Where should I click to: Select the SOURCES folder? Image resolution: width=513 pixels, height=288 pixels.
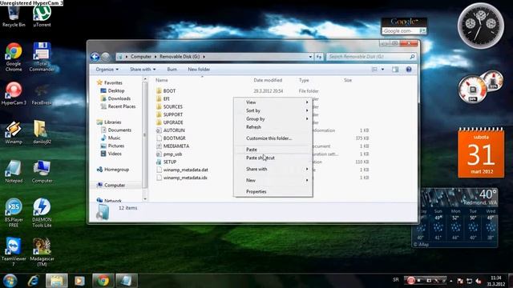[x=169, y=106]
